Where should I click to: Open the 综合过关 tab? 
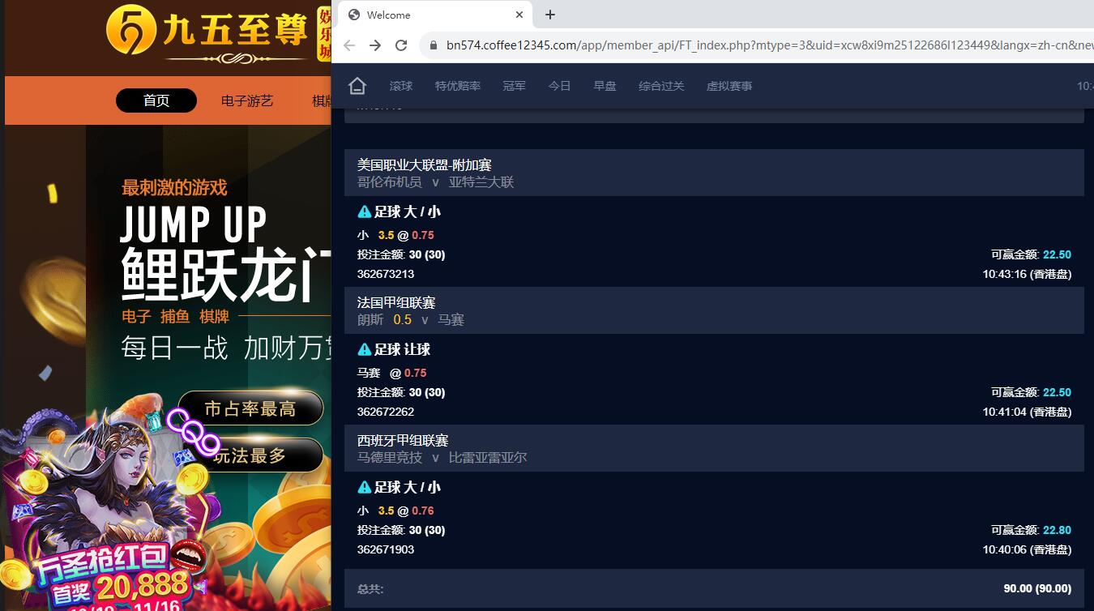click(661, 86)
